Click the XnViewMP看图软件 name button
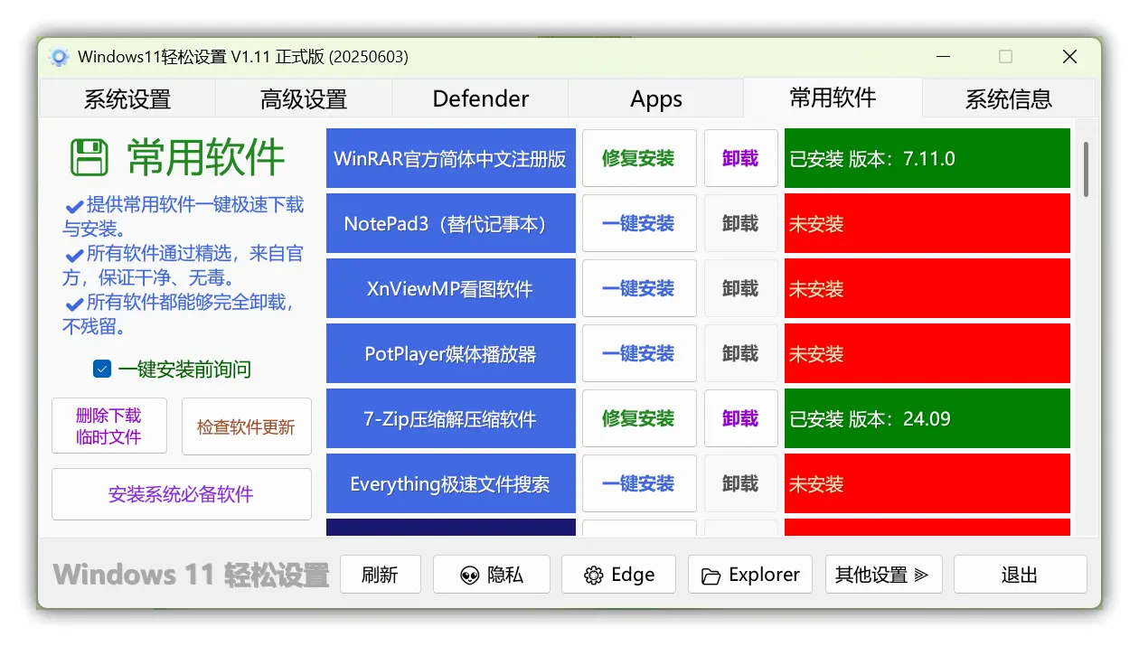 coord(451,288)
